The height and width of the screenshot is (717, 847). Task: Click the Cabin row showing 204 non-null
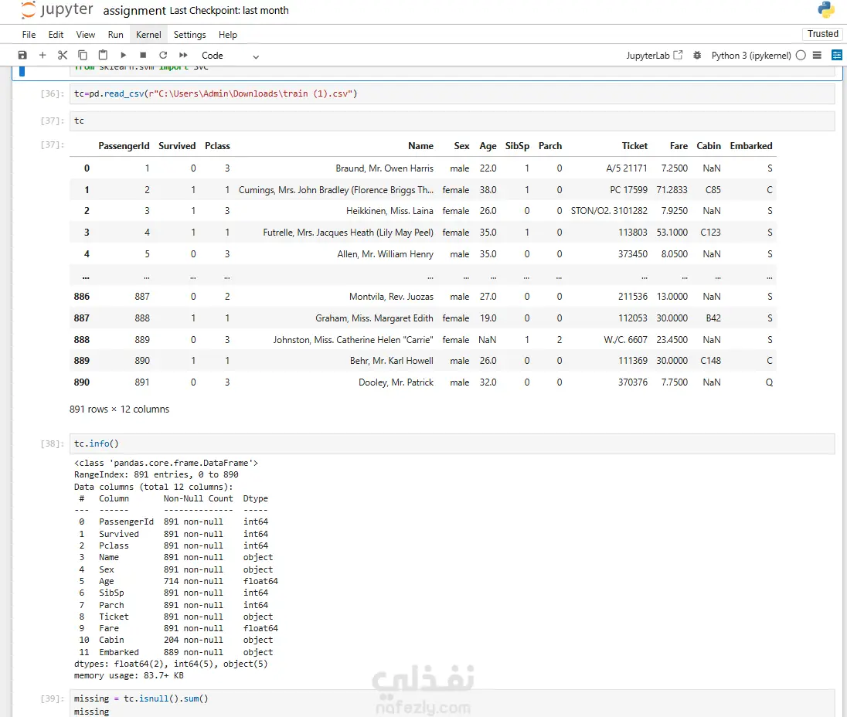(x=175, y=640)
